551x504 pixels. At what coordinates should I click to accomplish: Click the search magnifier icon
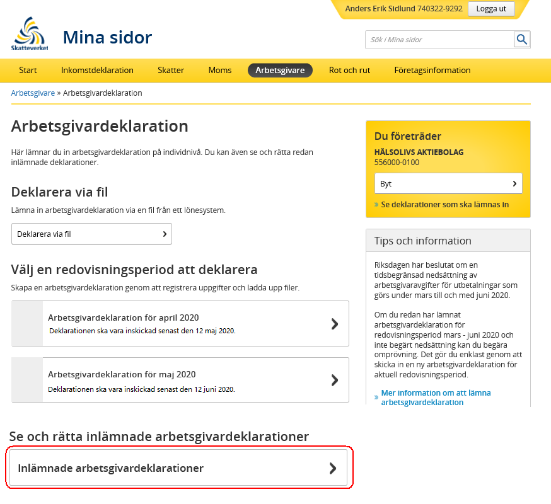(522, 39)
